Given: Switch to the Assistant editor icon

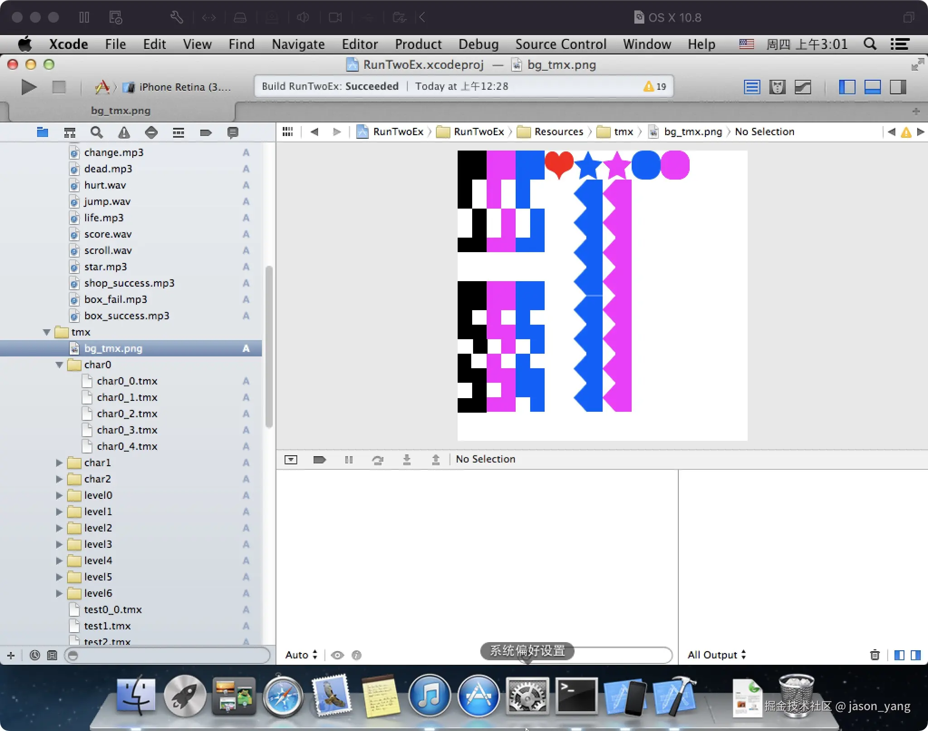Looking at the screenshot, I should (x=777, y=87).
